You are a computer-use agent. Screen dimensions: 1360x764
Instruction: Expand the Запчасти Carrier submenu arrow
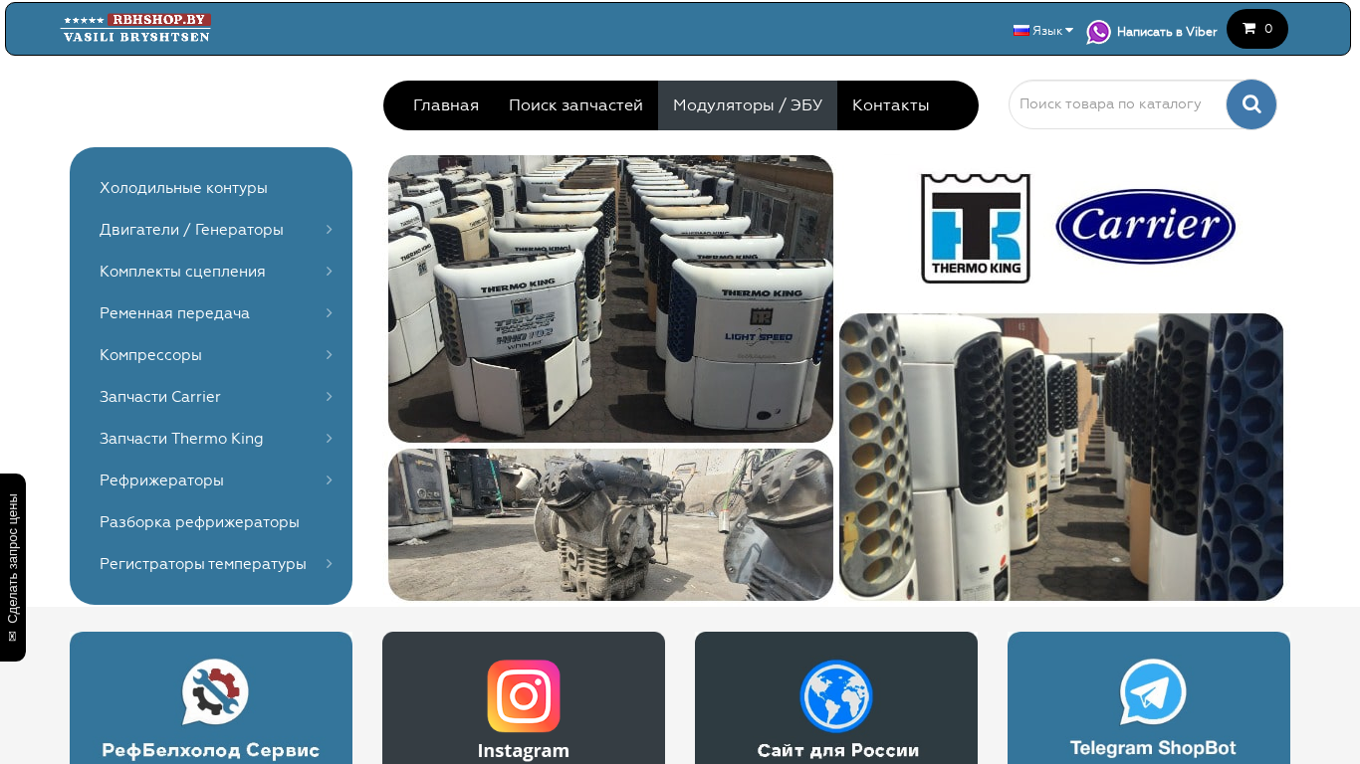point(329,397)
